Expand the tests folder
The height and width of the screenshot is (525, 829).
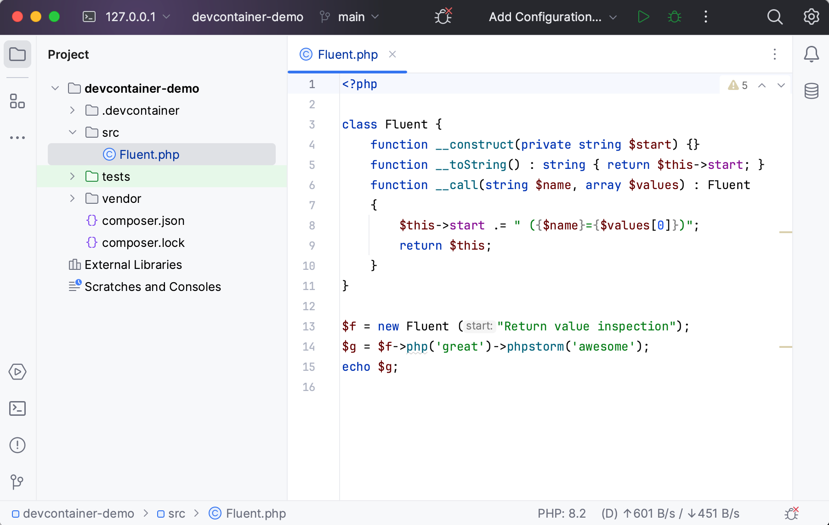72,176
